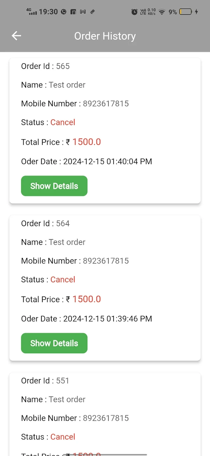Tap the VoLTE indicator icon
This screenshot has width=210, height=456.
[x=143, y=12]
